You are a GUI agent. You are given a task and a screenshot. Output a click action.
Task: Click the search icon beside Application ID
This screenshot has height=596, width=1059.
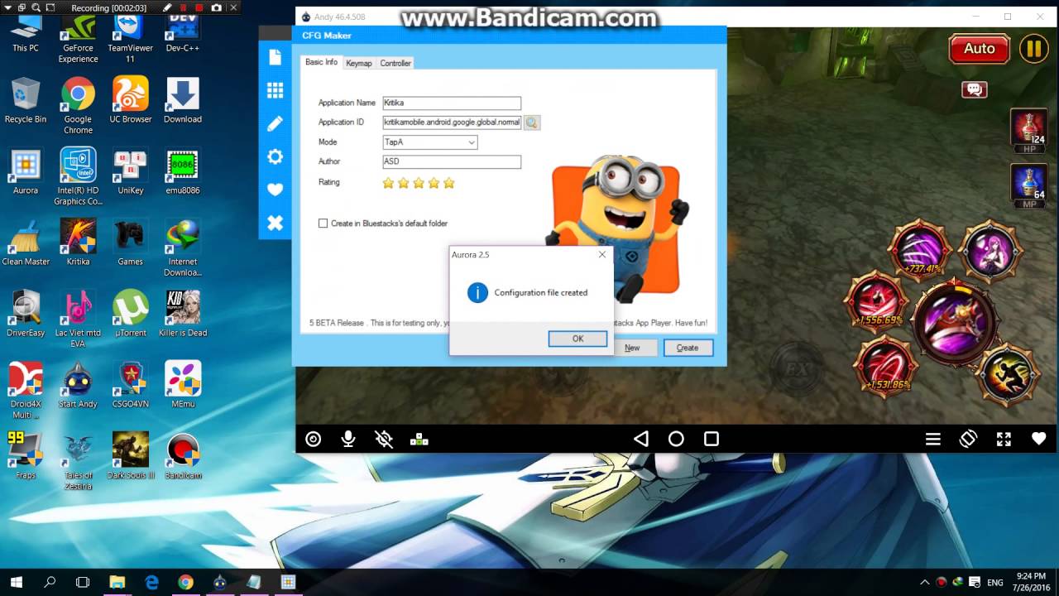click(532, 123)
